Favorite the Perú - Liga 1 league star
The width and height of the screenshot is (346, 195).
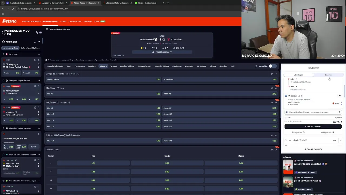point(4,54)
